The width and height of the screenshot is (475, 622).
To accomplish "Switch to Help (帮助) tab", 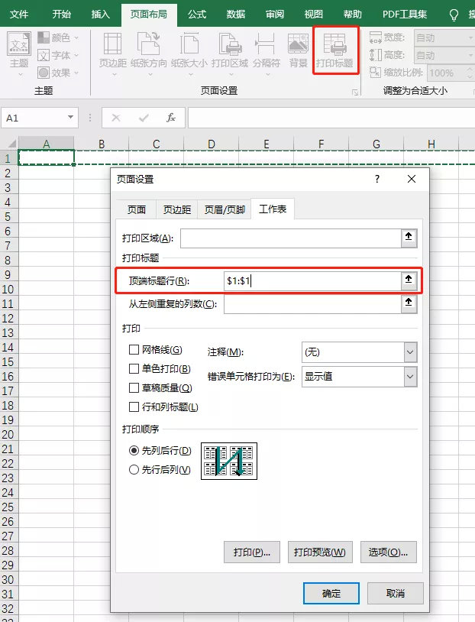I will coord(353,15).
